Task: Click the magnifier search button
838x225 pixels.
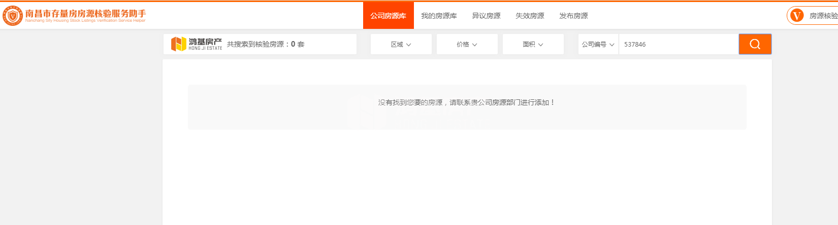Action: pyautogui.click(x=755, y=44)
